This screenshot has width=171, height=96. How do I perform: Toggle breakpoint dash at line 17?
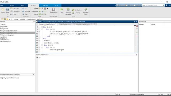(39, 50)
